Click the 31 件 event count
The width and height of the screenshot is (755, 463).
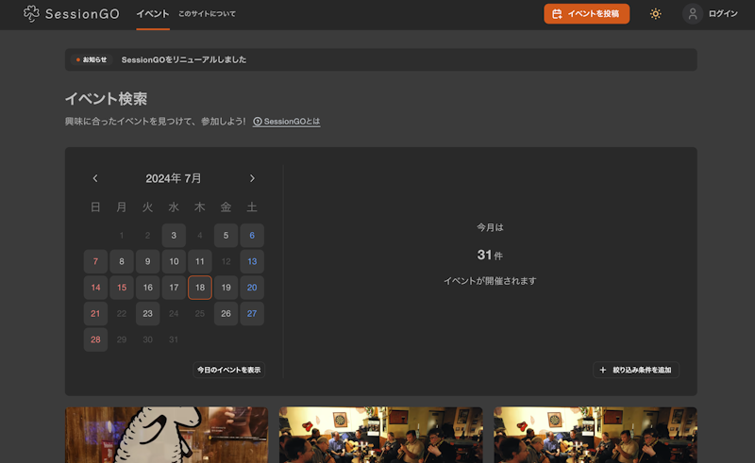click(490, 255)
